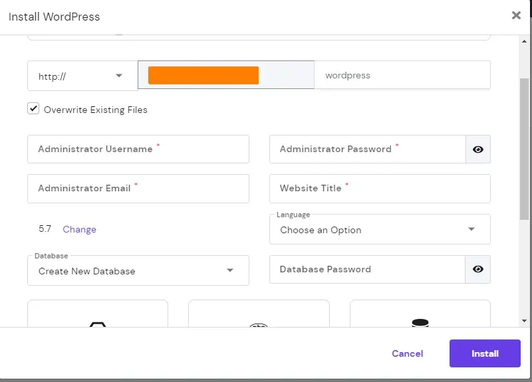Select the card with WordPress logo icon
Viewport: 532px width, 382px height.
click(x=259, y=314)
